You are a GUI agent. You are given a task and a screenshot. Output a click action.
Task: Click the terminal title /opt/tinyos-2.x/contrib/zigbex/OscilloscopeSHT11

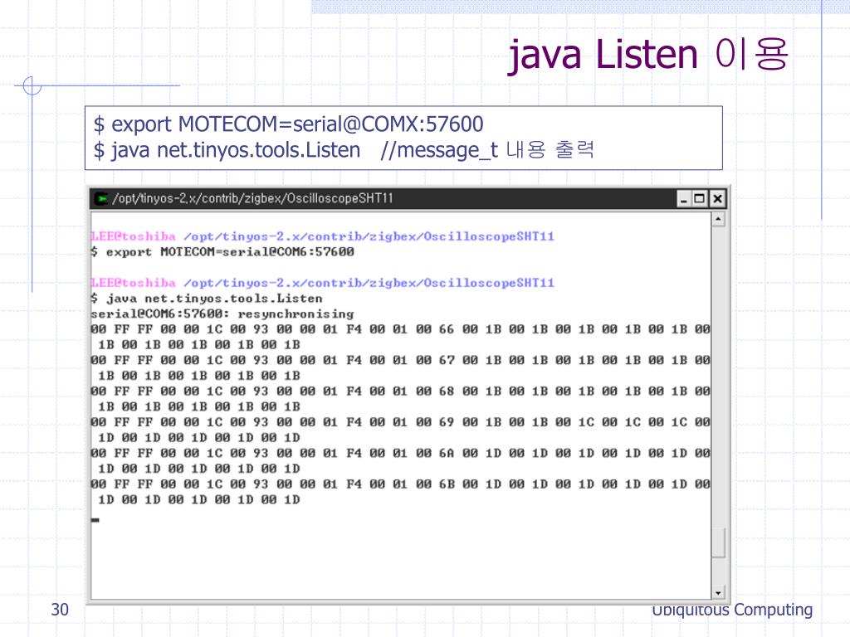tap(252, 199)
